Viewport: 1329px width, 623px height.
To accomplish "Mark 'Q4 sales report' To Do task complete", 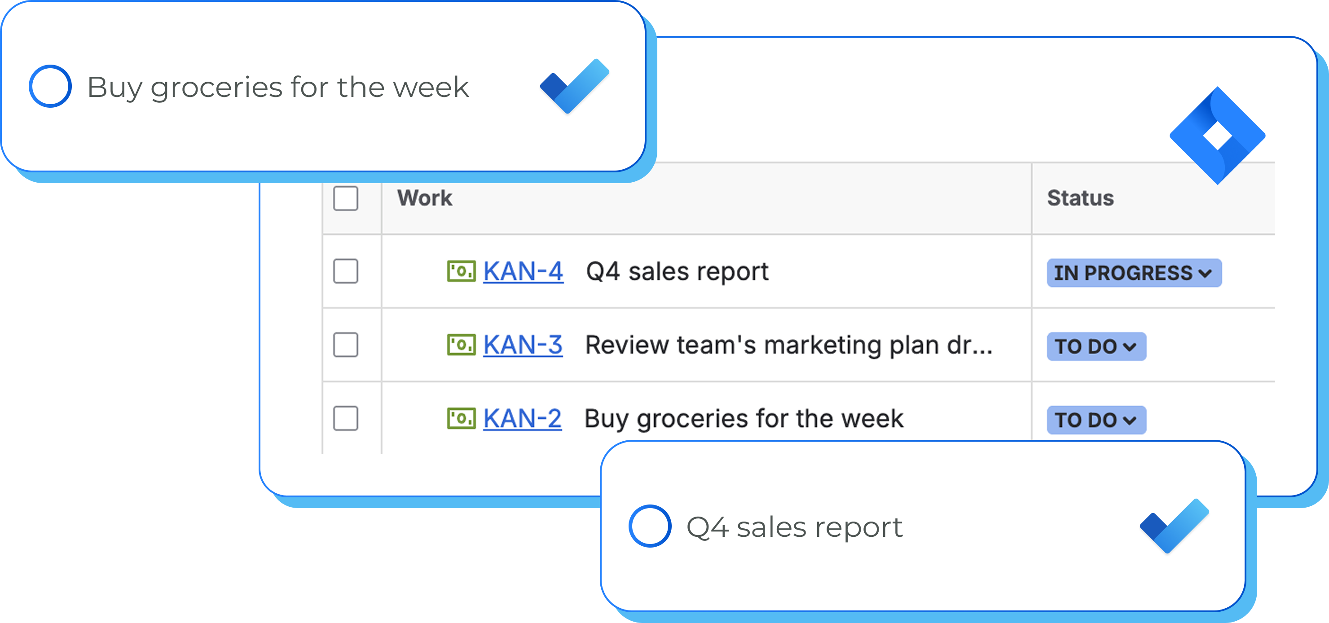I will point(650,526).
